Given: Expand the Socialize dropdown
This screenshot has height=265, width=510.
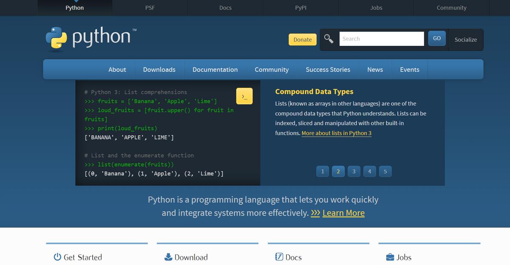Looking at the screenshot, I should [x=465, y=39].
